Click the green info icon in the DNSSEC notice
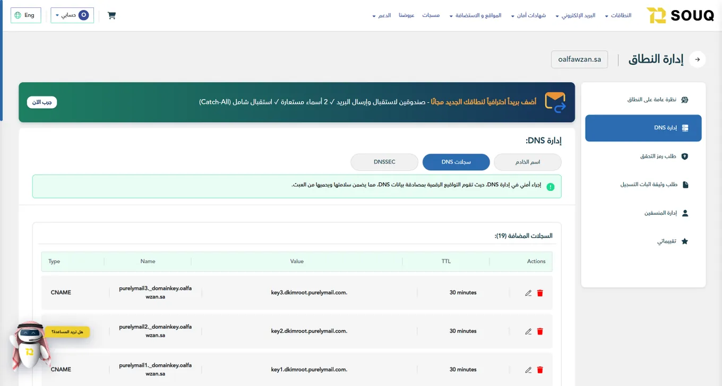722x386 pixels. coord(551,187)
